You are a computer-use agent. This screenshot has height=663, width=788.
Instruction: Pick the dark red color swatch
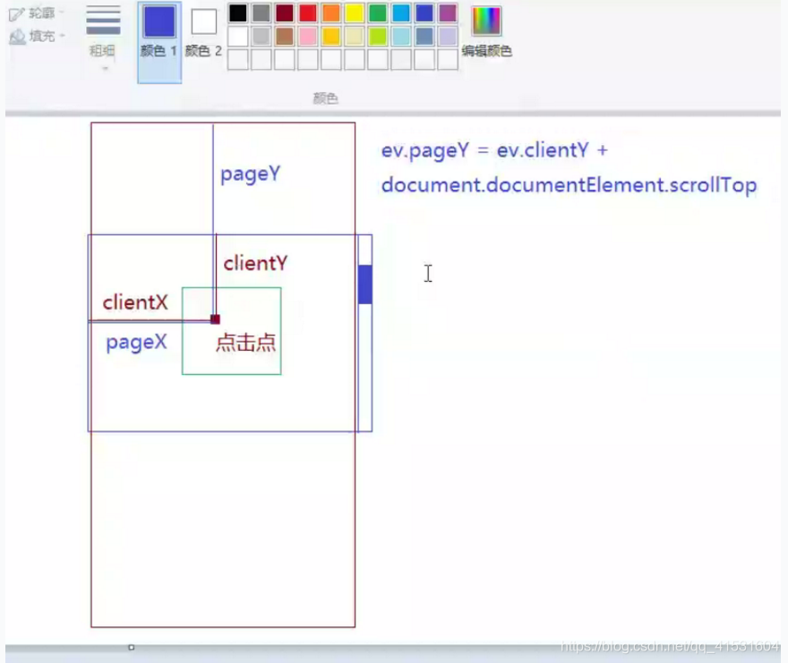coord(285,13)
